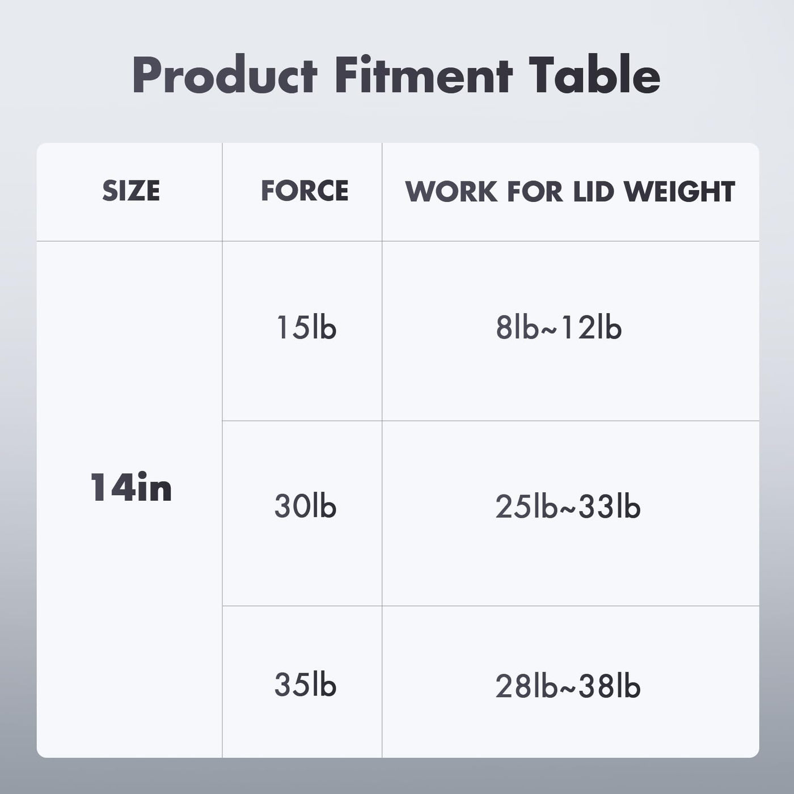This screenshot has height=794, width=794.
Task: Click the word Table in the title
Action: (595, 75)
